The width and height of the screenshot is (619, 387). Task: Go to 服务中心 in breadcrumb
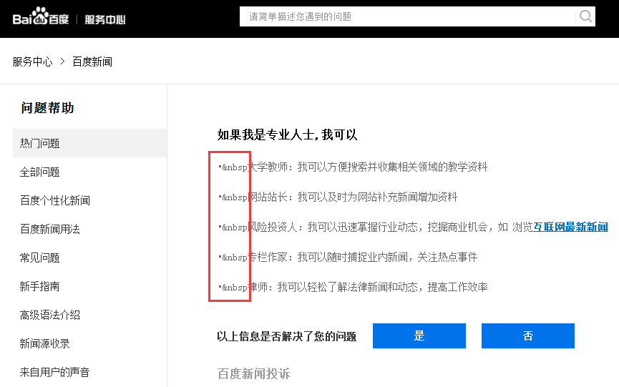pyautogui.click(x=32, y=62)
